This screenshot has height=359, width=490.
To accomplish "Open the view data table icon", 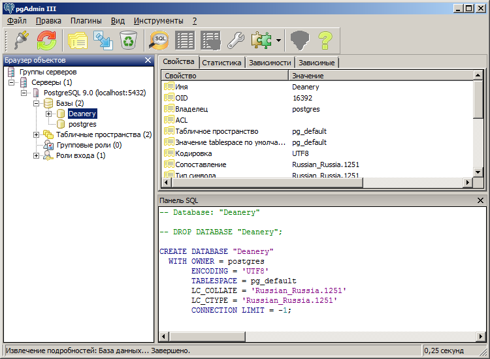I will pos(185,40).
